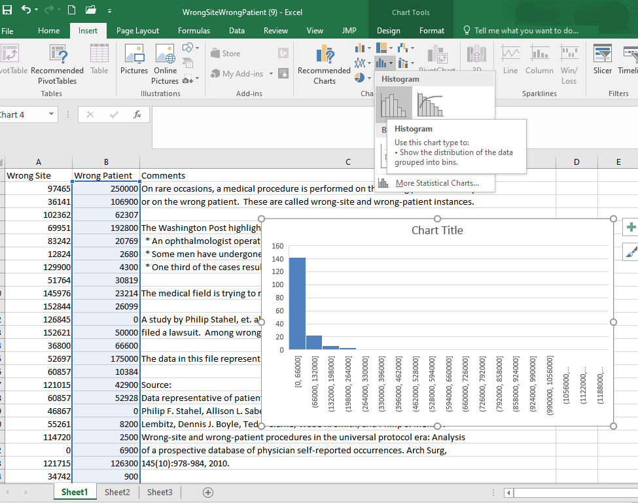
Task: Expand the Name Box dropdown arrow
Action: [x=52, y=114]
